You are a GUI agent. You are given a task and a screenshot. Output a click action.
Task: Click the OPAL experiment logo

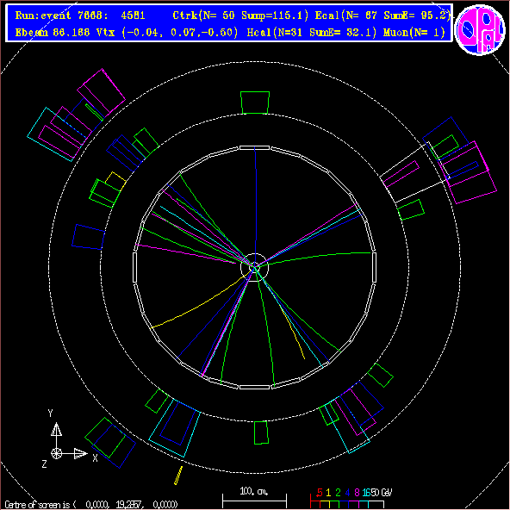coord(480,29)
